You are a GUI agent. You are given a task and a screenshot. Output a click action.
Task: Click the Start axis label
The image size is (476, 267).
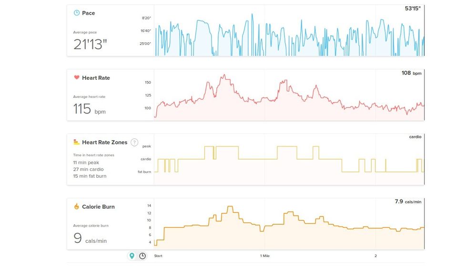[158, 256]
